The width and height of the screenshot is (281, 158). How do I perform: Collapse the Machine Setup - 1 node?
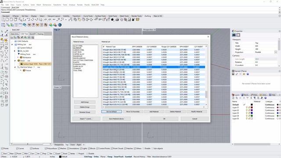[x=15, y=67]
